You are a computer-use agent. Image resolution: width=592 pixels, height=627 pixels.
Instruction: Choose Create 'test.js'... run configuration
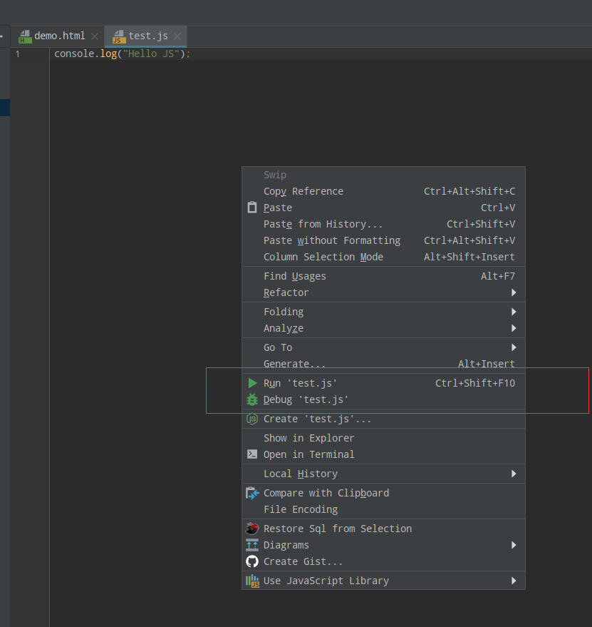point(383,419)
